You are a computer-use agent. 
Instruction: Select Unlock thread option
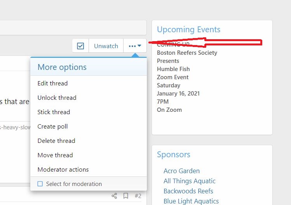tap(57, 97)
